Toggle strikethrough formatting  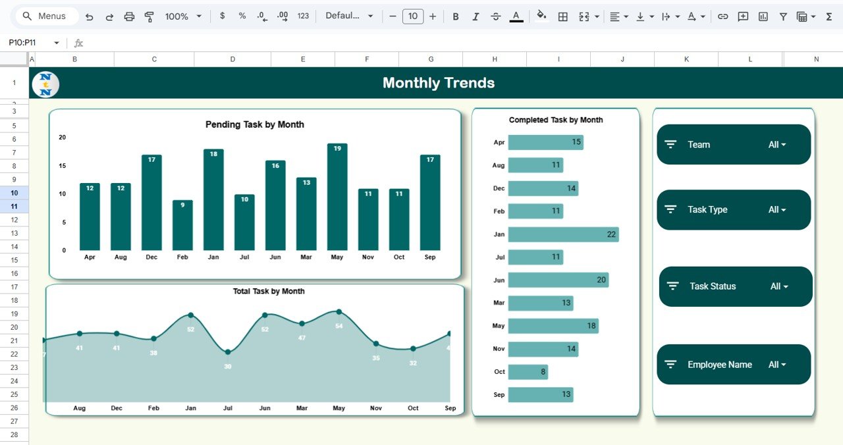[x=495, y=16]
